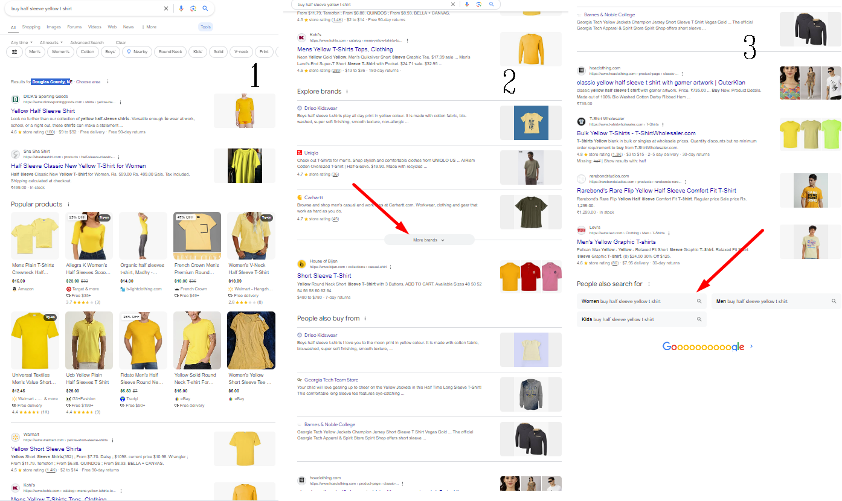Open Half Sleeve Classic New Yellow T-Shirt for Women
The height and width of the screenshot is (501, 842).
[79, 166]
